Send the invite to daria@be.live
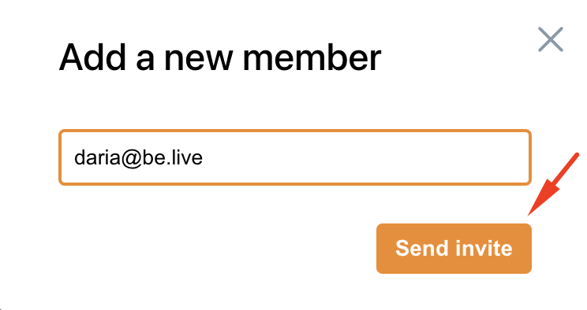The width and height of the screenshot is (587, 310). (454, 249)
